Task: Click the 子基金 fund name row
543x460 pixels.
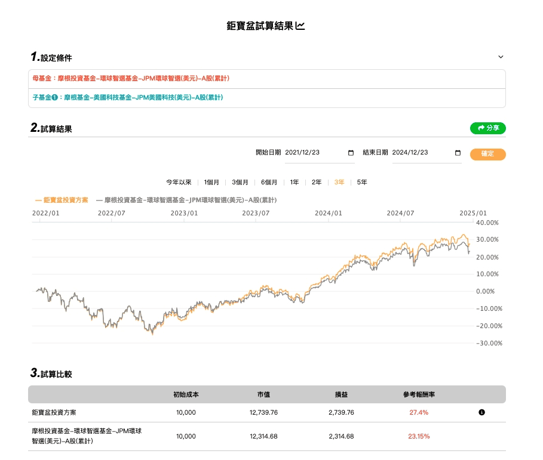Action: (x=266, y=98)
